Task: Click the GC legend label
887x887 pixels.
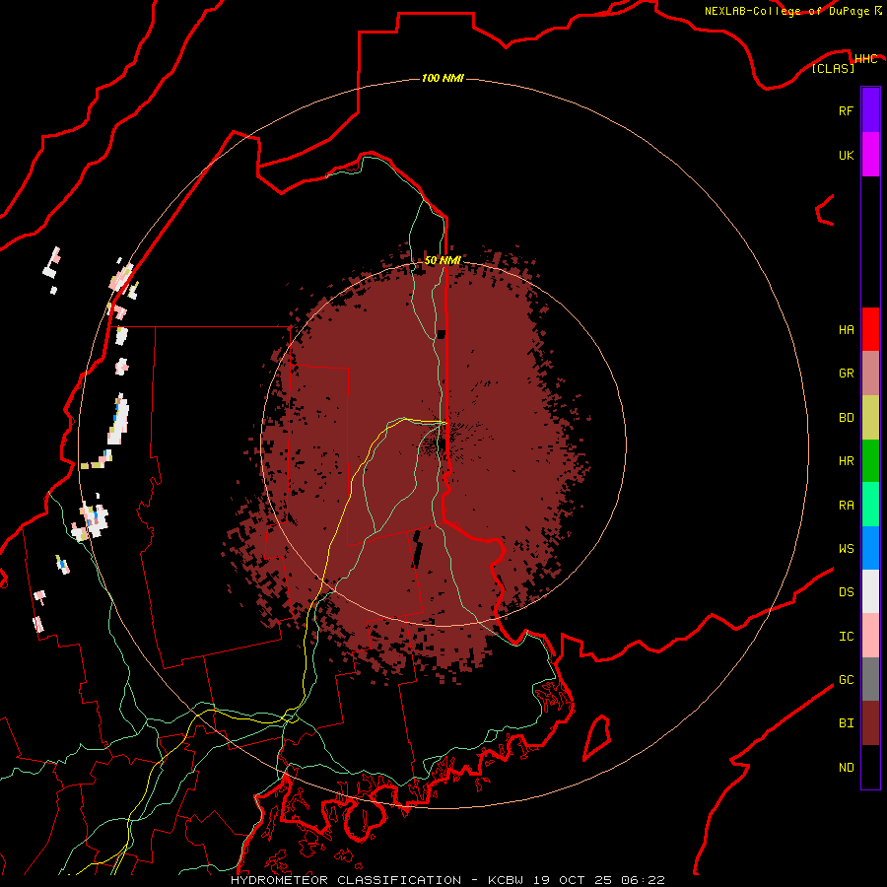Action: [x=846, y=680]
